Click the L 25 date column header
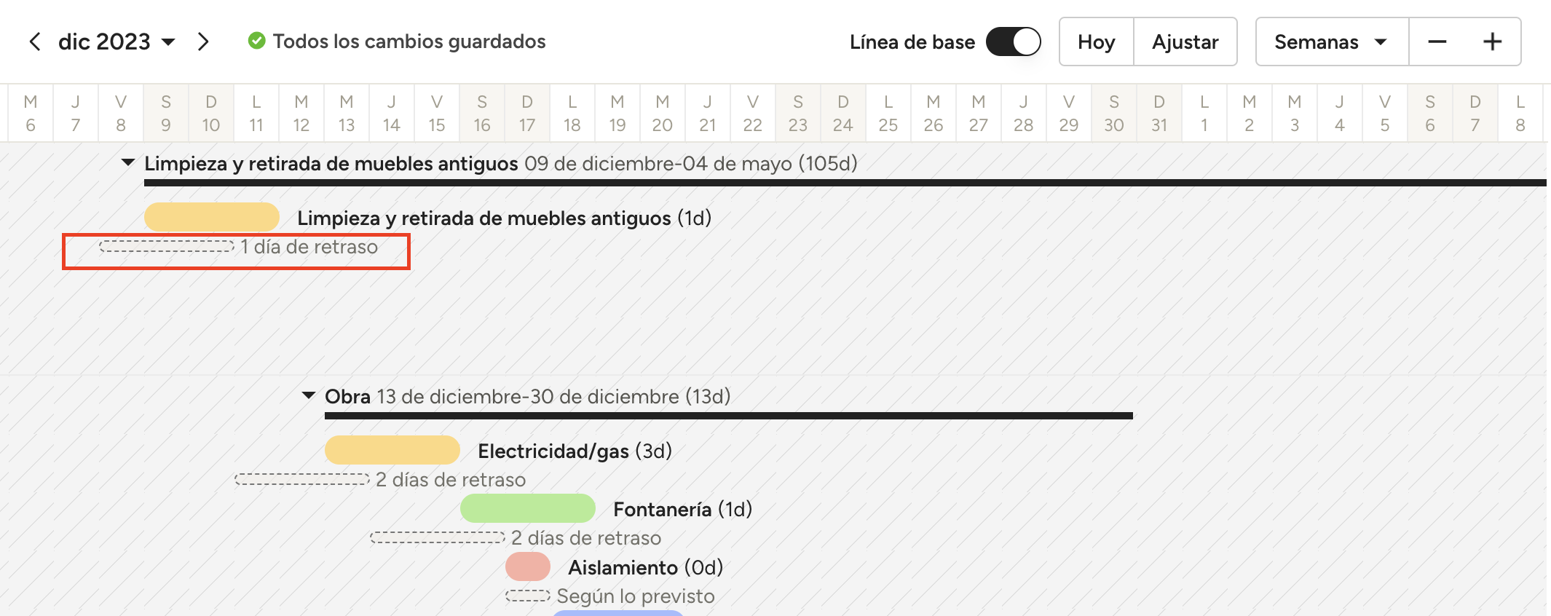This screenshot has height=616, width=1551. pos(888,113)
